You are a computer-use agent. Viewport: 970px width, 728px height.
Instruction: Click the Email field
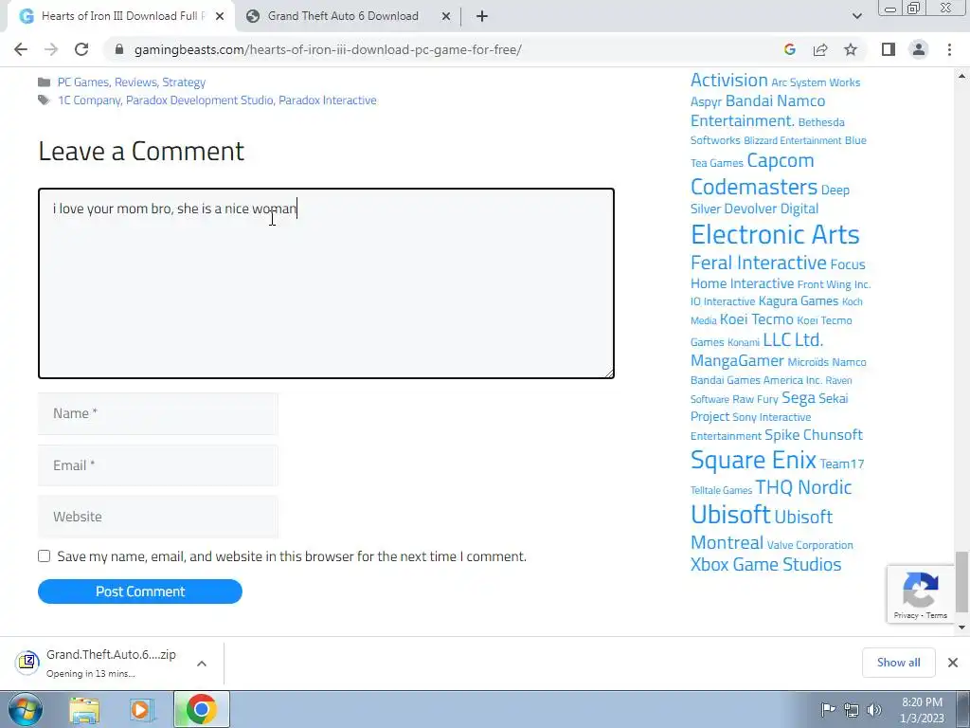158,465
